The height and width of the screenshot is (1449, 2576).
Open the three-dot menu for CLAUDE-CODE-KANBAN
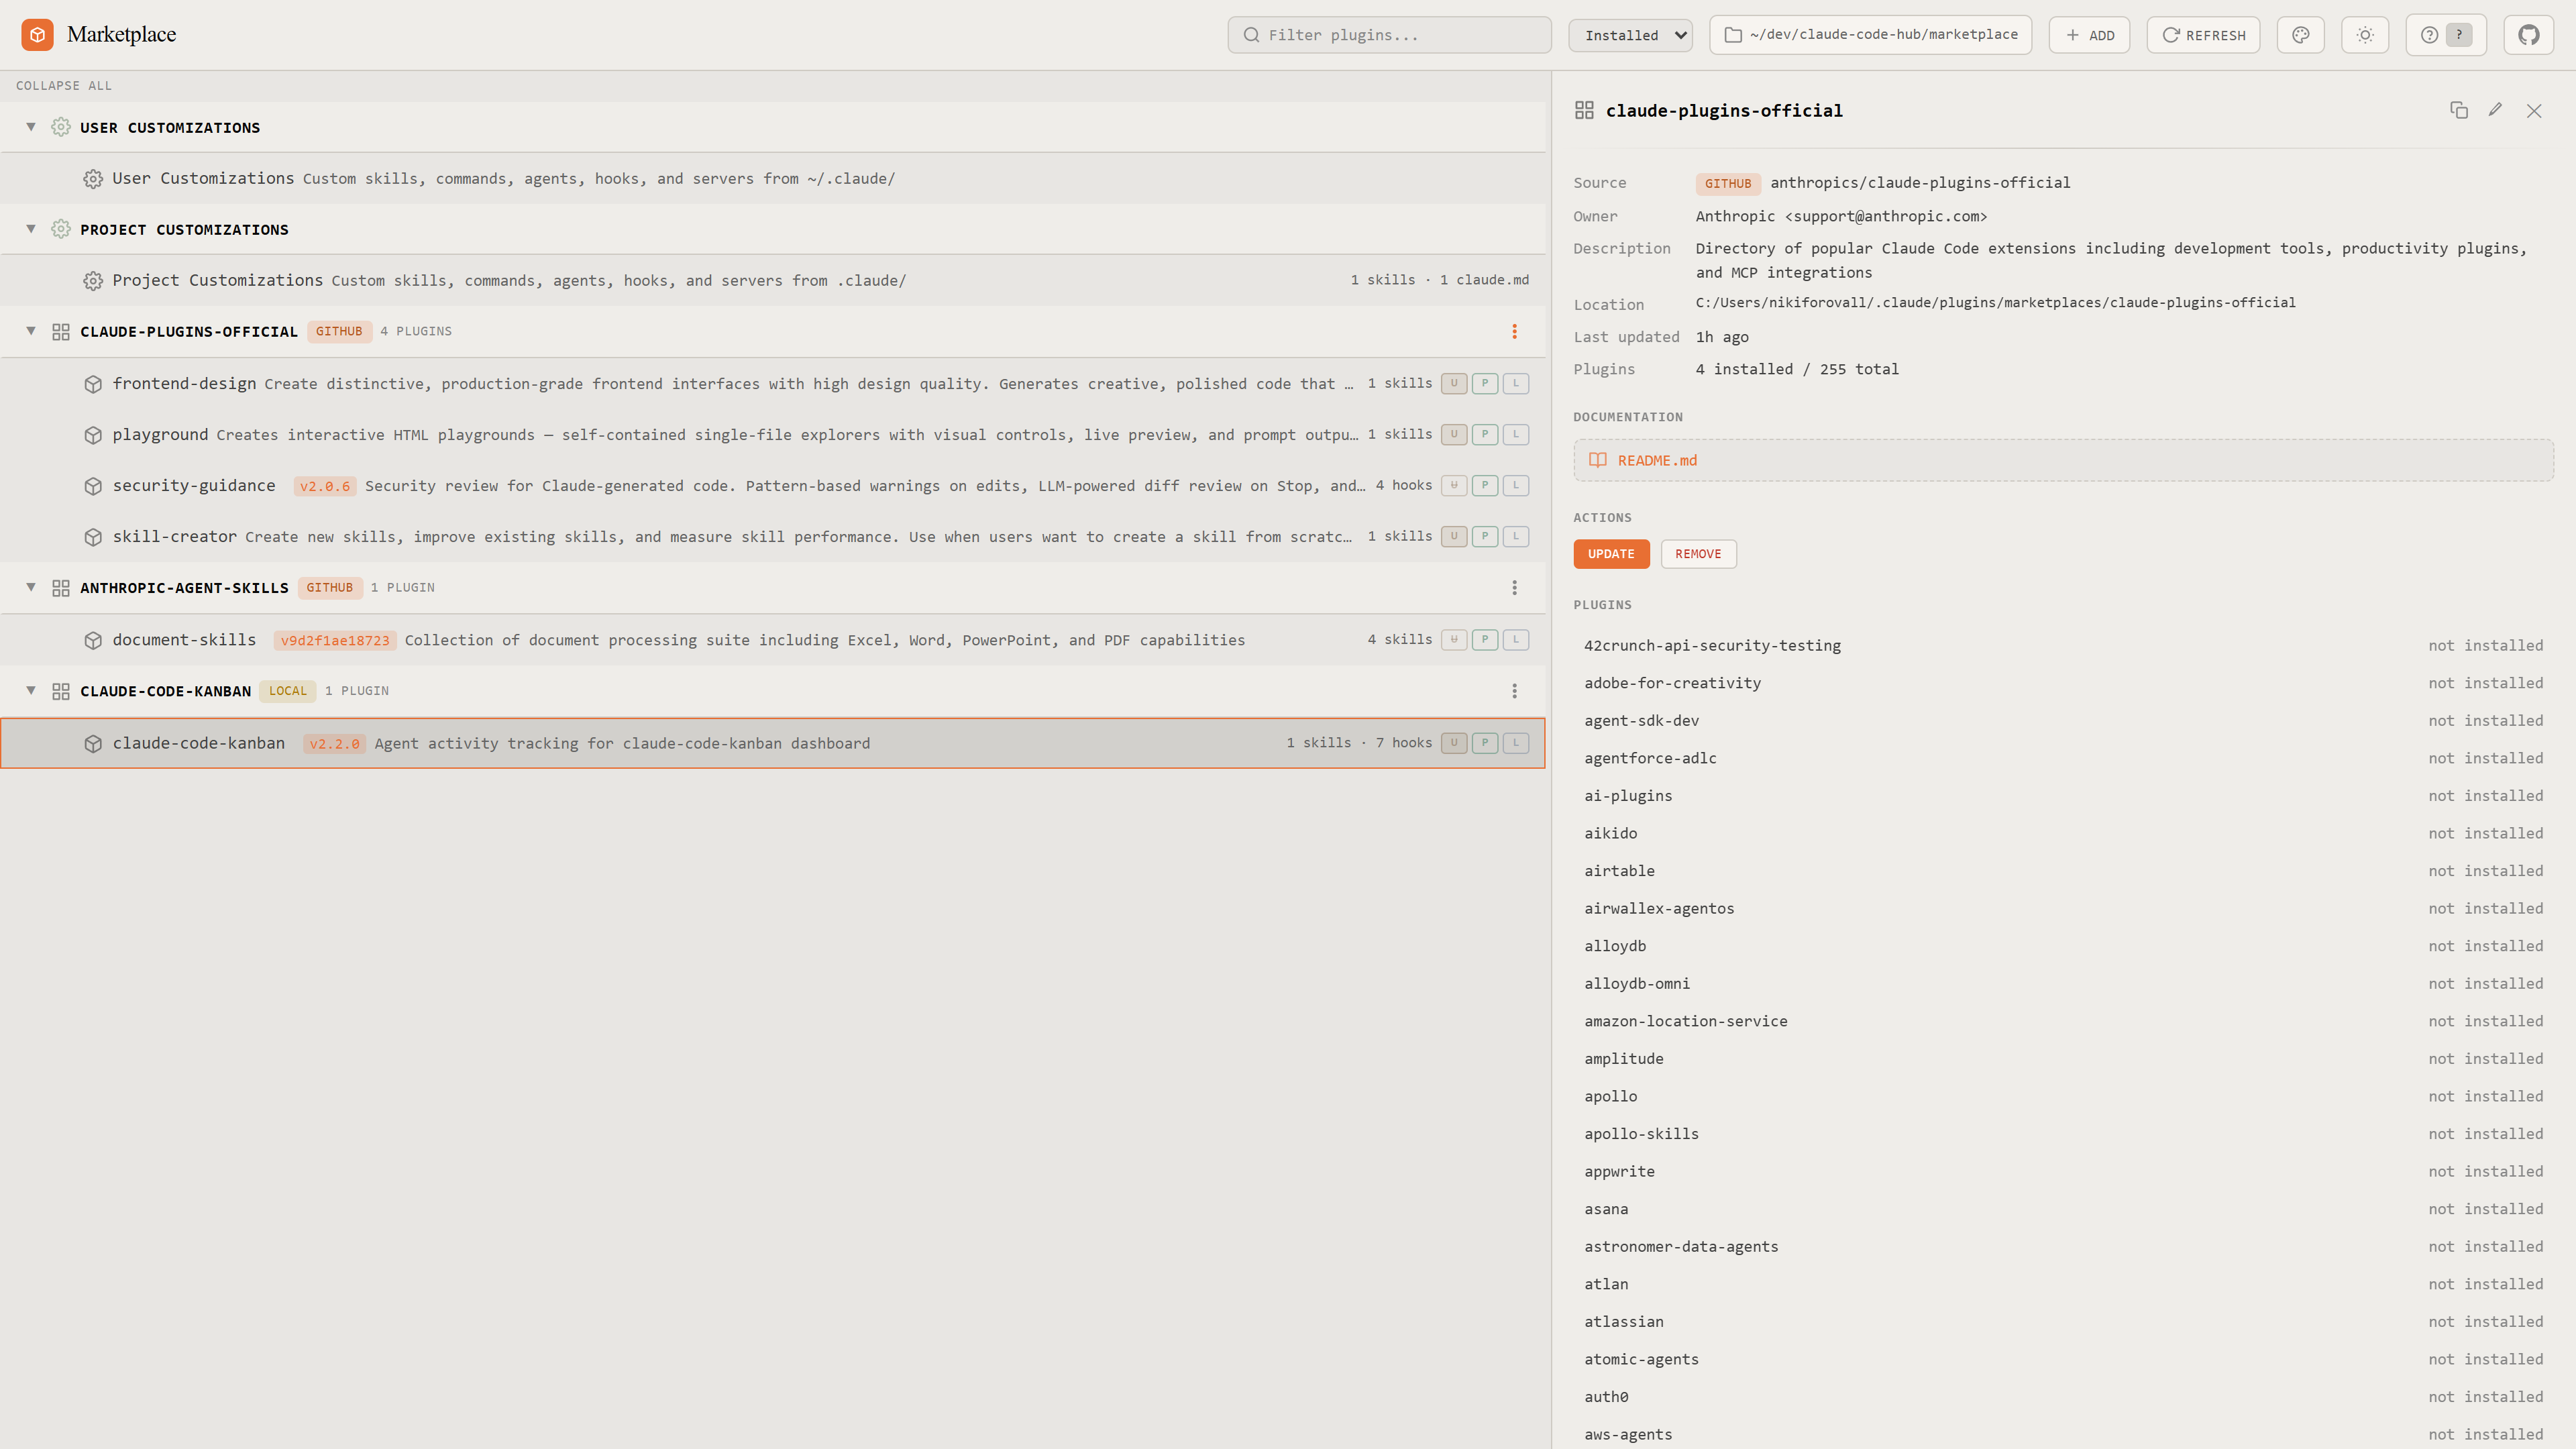coord(1514,691)
